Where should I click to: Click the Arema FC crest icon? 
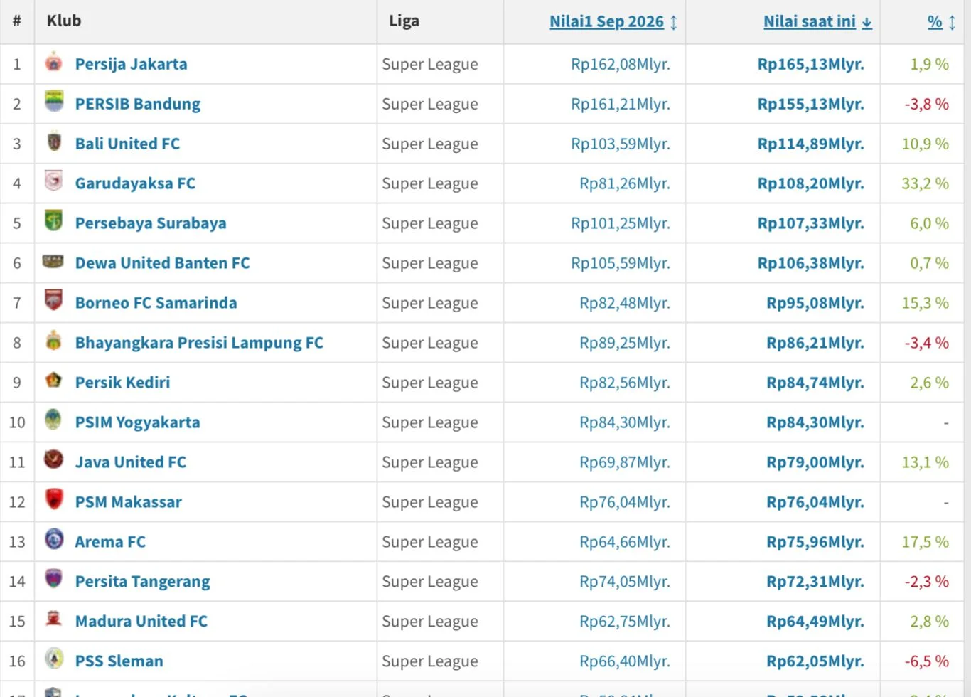pos(53,540)
